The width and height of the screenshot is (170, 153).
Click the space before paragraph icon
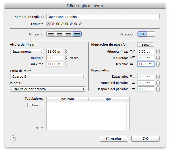133,83
